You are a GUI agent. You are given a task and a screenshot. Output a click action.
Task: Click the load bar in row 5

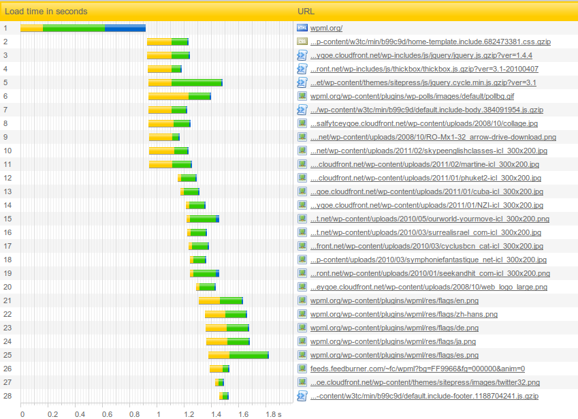click(x=185, y=82)
